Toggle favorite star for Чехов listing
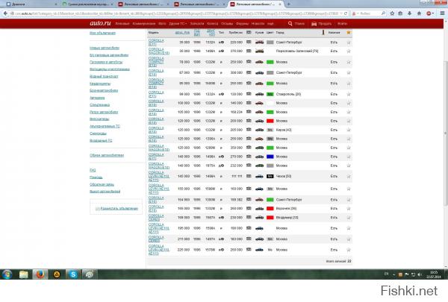The image size is (448, 302). [x=349, y=177]
